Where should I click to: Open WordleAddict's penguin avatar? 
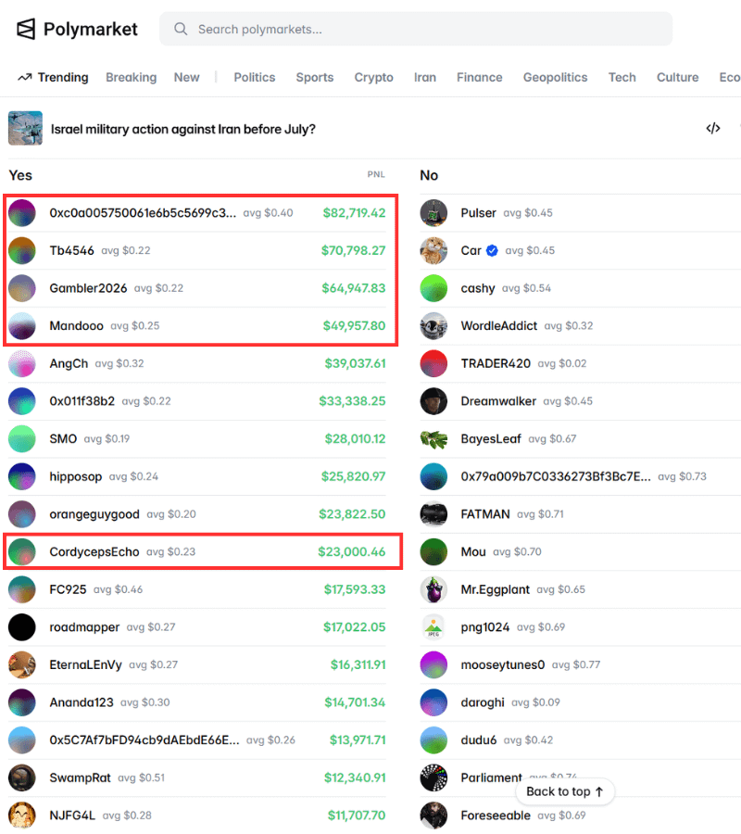433,325
